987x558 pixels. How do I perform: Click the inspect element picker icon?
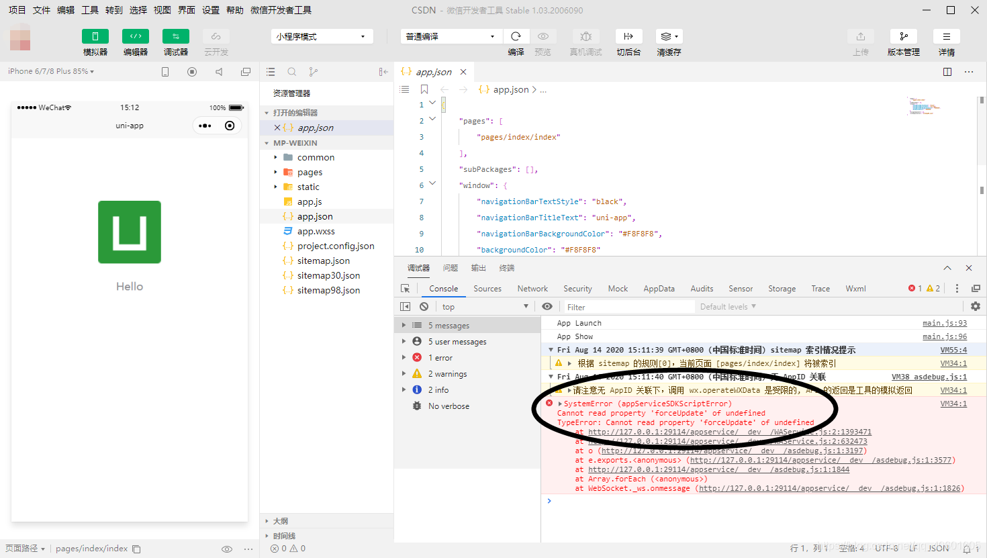click(406, 289)
